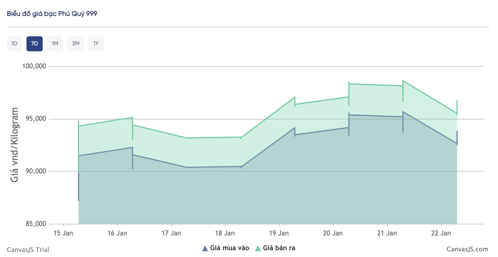
Task: Click the chart title 'Biểu đồ giá bạc Phú Quý 999'
Action: [52, 14]
